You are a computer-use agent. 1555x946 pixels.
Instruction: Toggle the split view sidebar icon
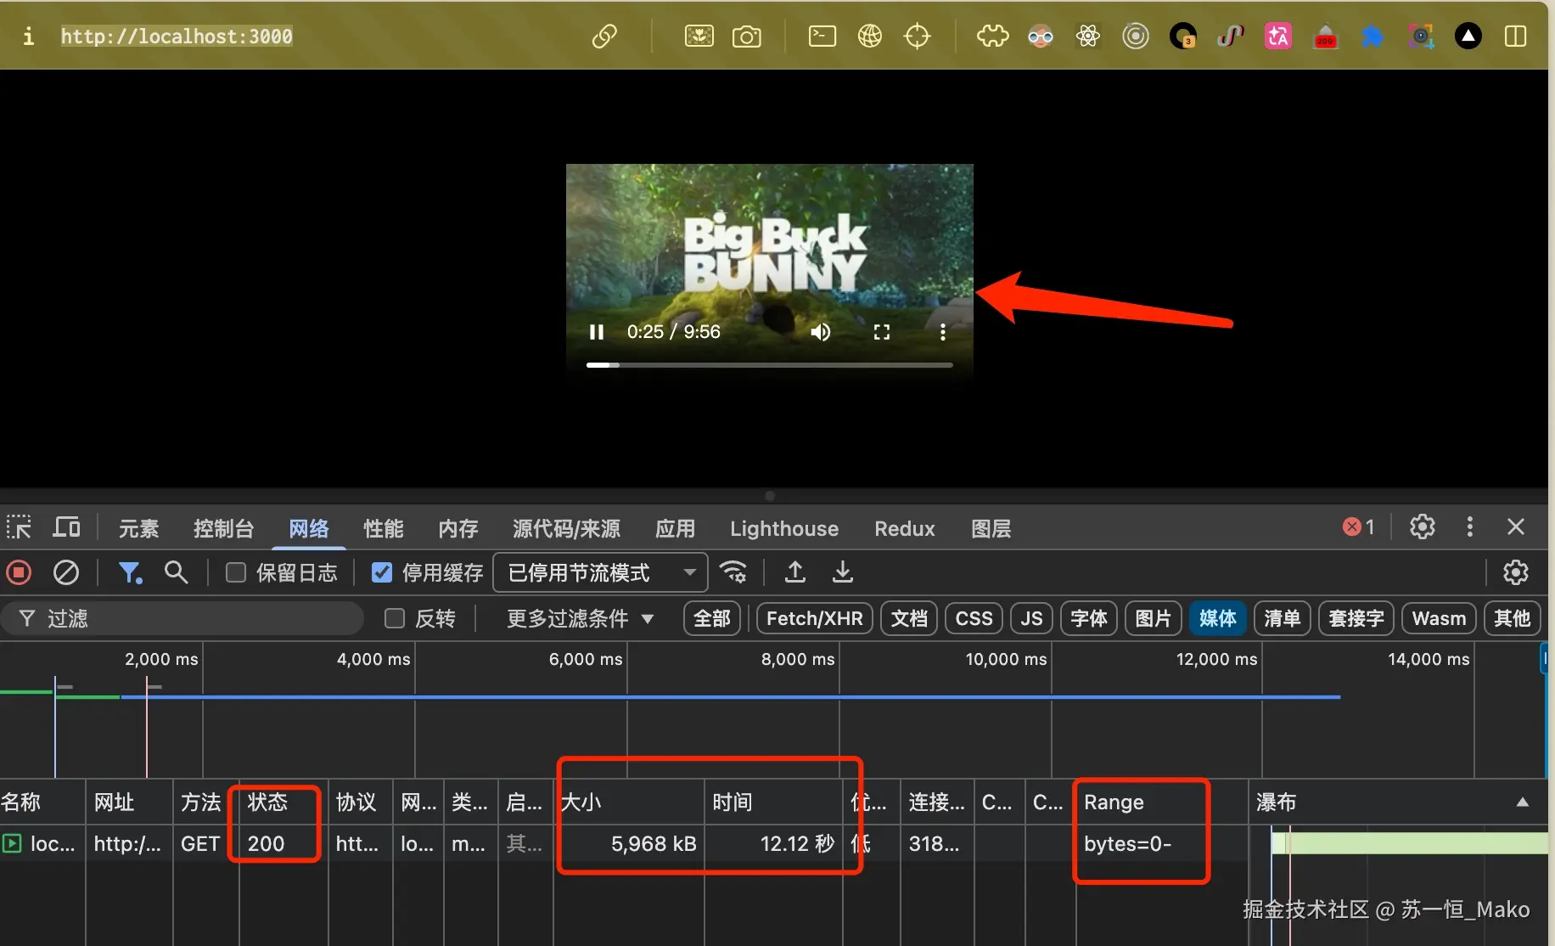[1515, 37]
